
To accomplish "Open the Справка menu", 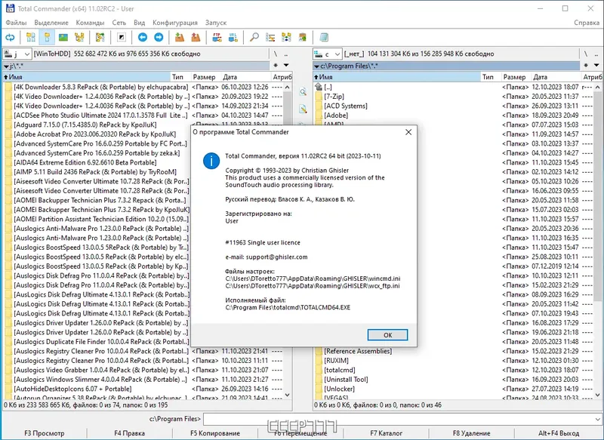I will (x=587, y=23).
